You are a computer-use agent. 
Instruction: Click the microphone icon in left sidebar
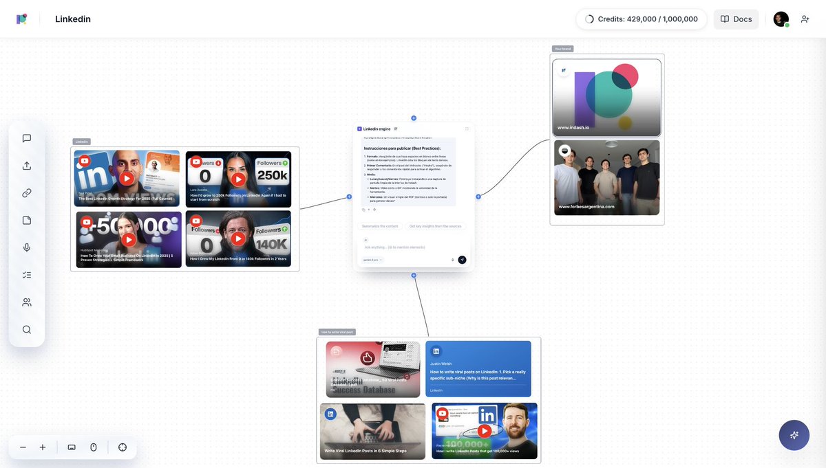tap(27, 247)
